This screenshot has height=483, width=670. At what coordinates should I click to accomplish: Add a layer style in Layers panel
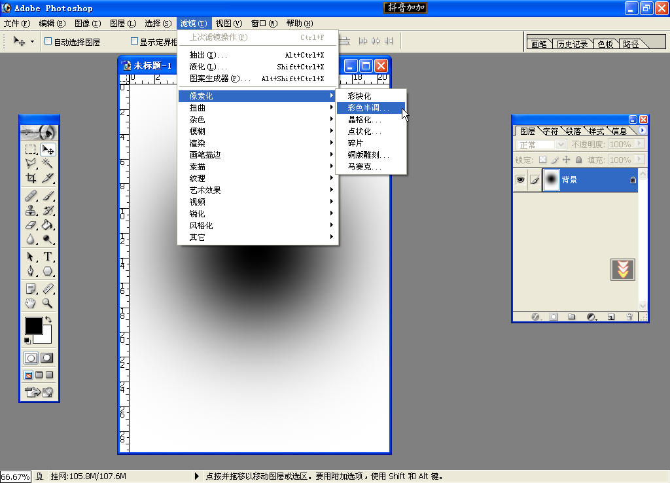[x=535, y=317]
